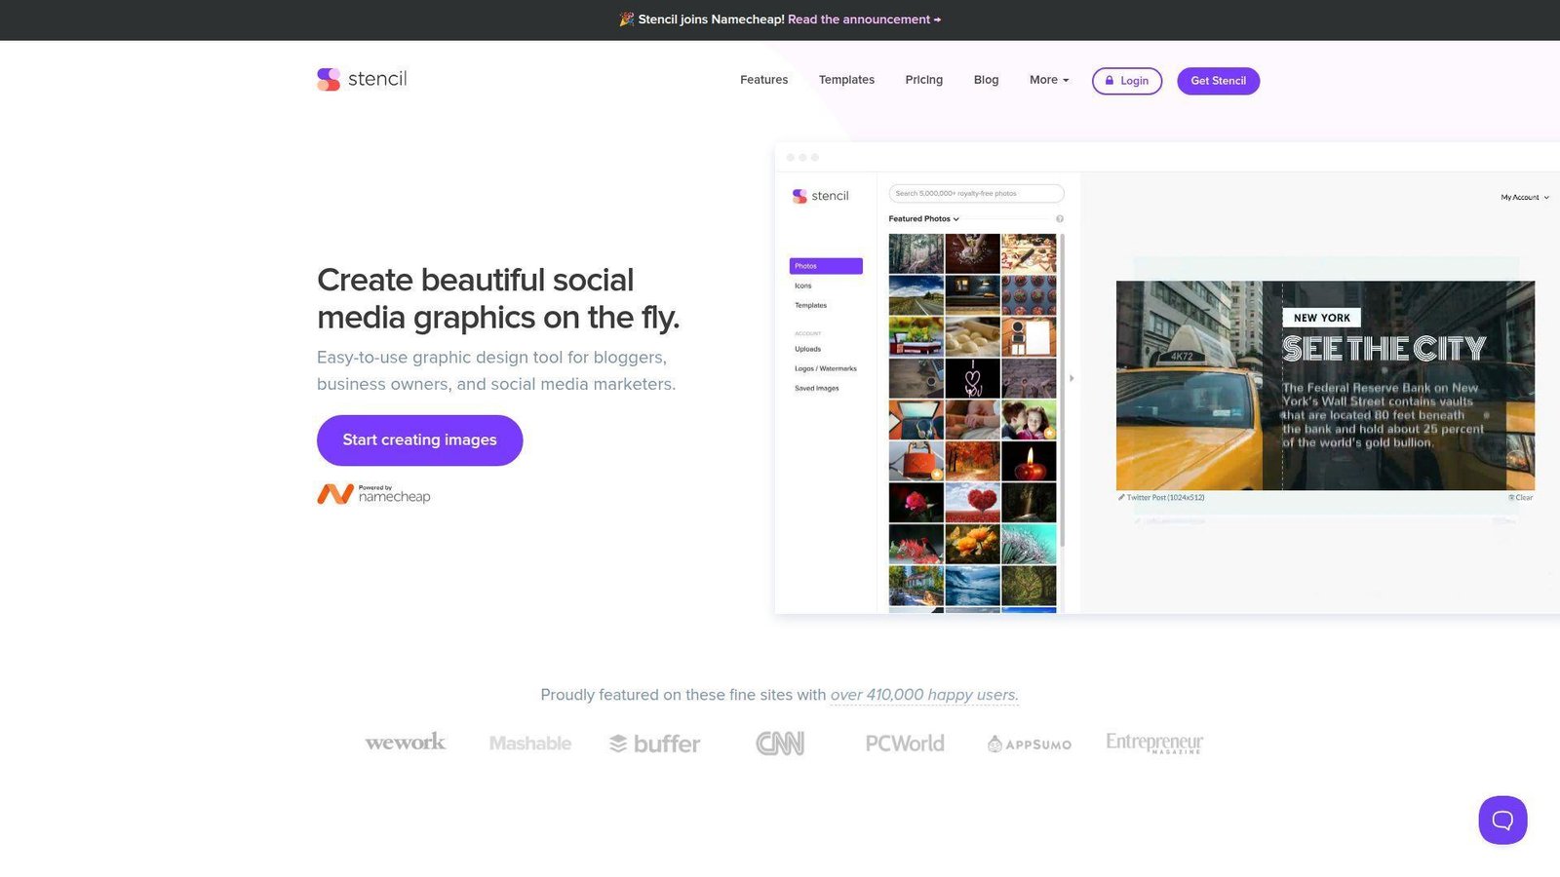This screenshot has width=1560, height=877.
Task: Open Uploads in the app sidebar
Action: (807, 349)
